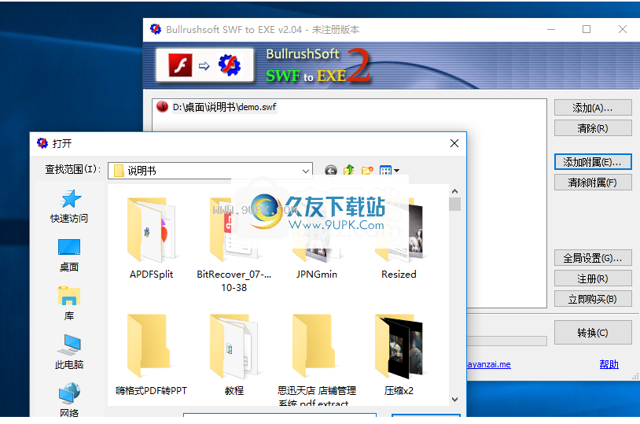Click the file list scroll up arrow
Image resolution: width=640 pixels, height=424 pixels.
click(454, 191)
